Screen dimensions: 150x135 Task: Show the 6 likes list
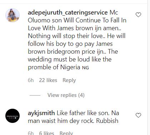(46, 133)
